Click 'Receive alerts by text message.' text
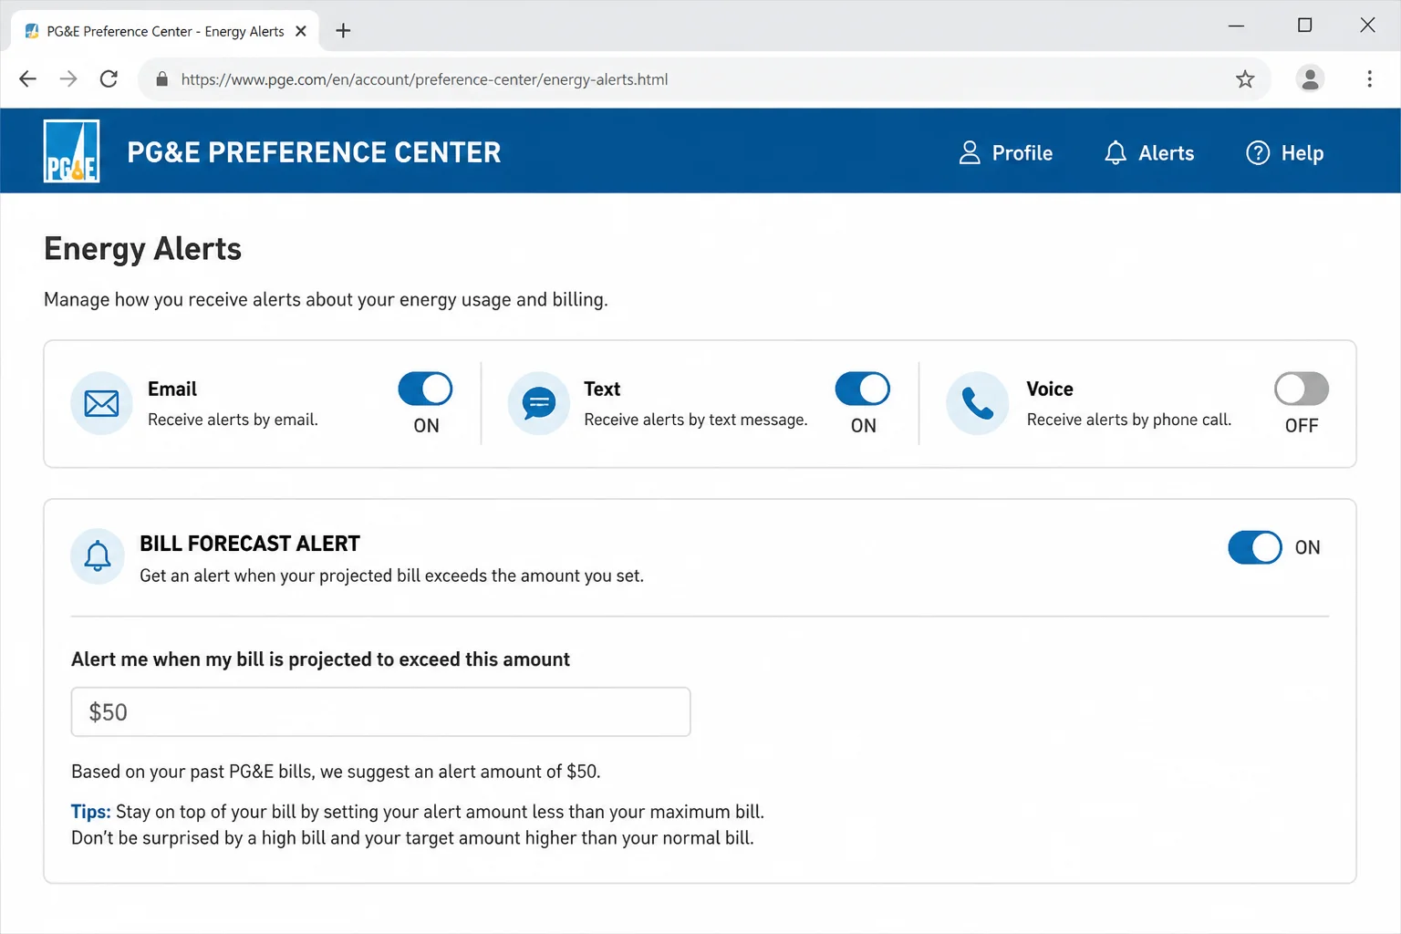 [x=696, y=420]
